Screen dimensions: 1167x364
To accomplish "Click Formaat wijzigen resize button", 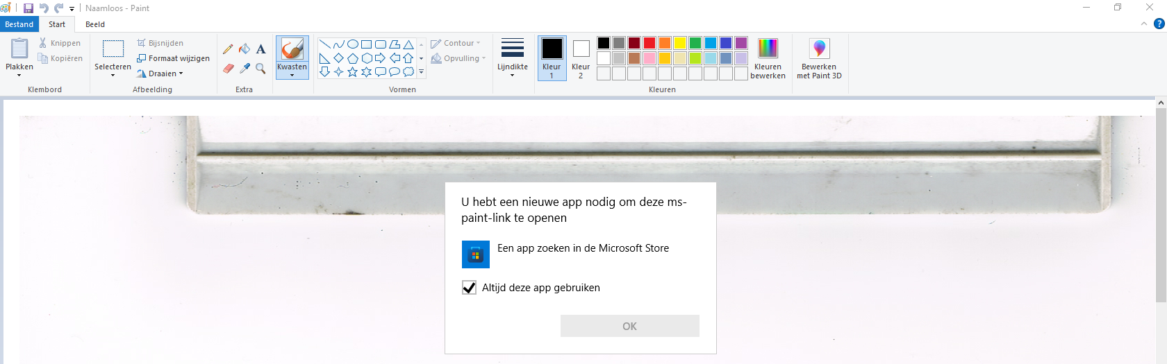I will (x=174, y=58).
